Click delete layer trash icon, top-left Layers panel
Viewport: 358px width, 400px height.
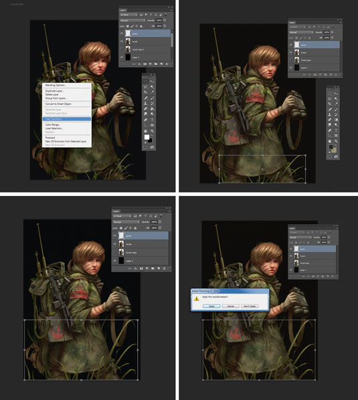click(167, 64)
